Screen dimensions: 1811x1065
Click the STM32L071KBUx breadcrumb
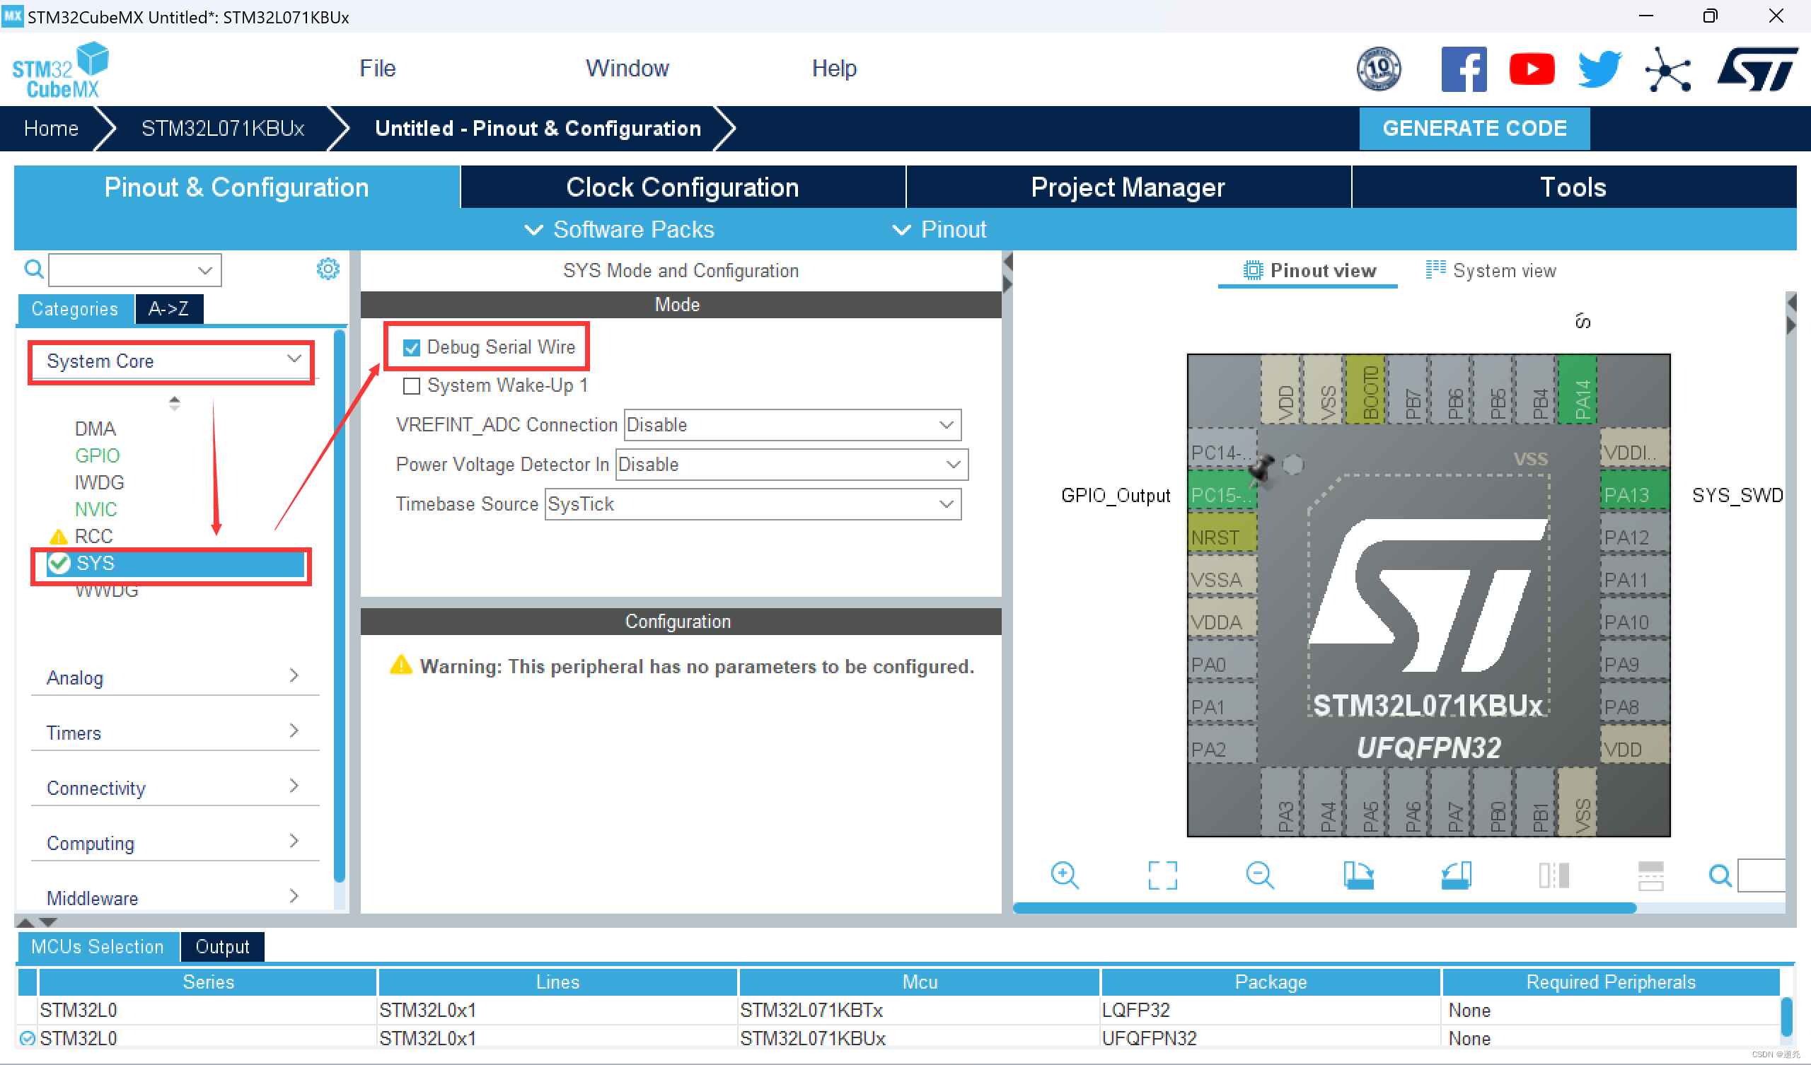coord(223,128)
